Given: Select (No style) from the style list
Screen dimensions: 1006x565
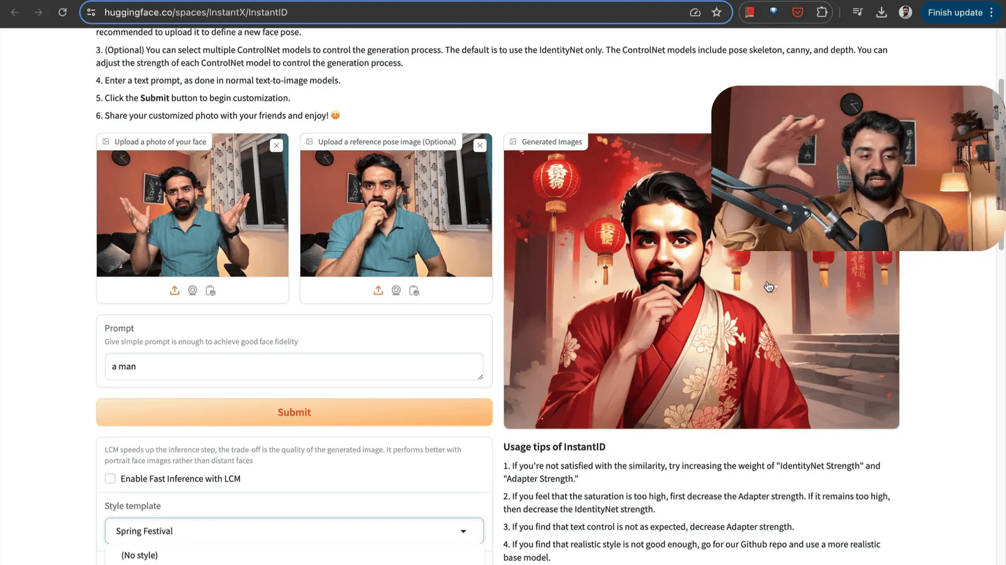Looking at the screenshot, I should [x=138, y=555].
